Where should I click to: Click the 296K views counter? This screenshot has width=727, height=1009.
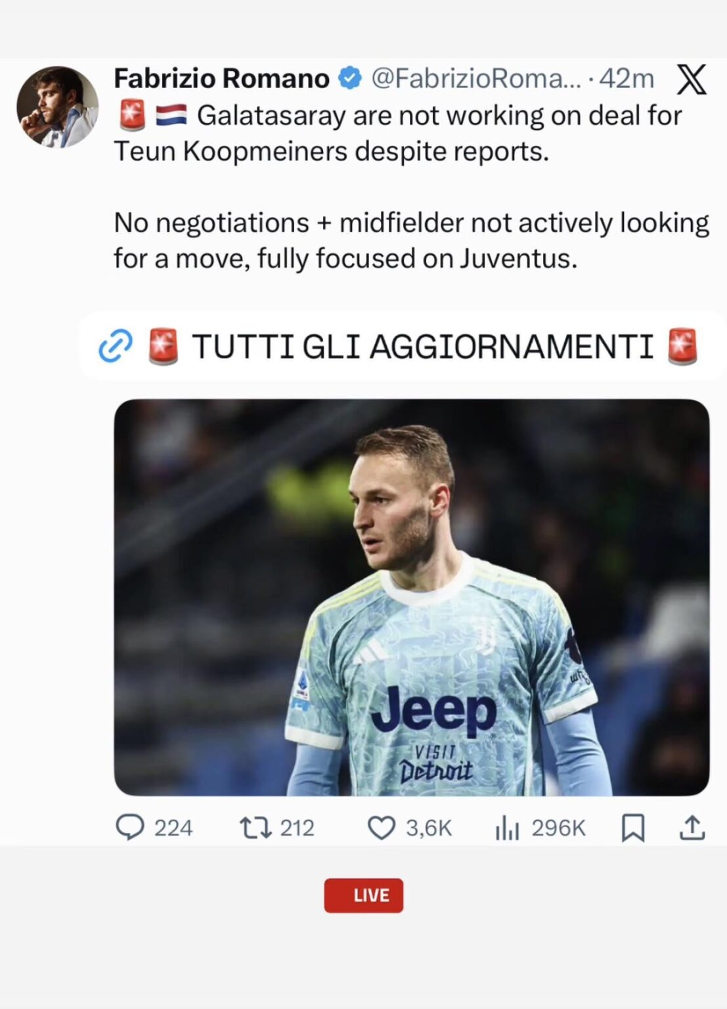tap(558, 828)
